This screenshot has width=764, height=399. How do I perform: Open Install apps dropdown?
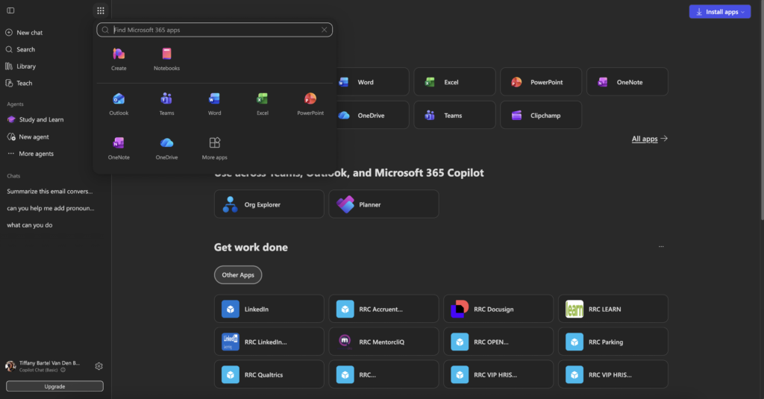click(720, 12)
